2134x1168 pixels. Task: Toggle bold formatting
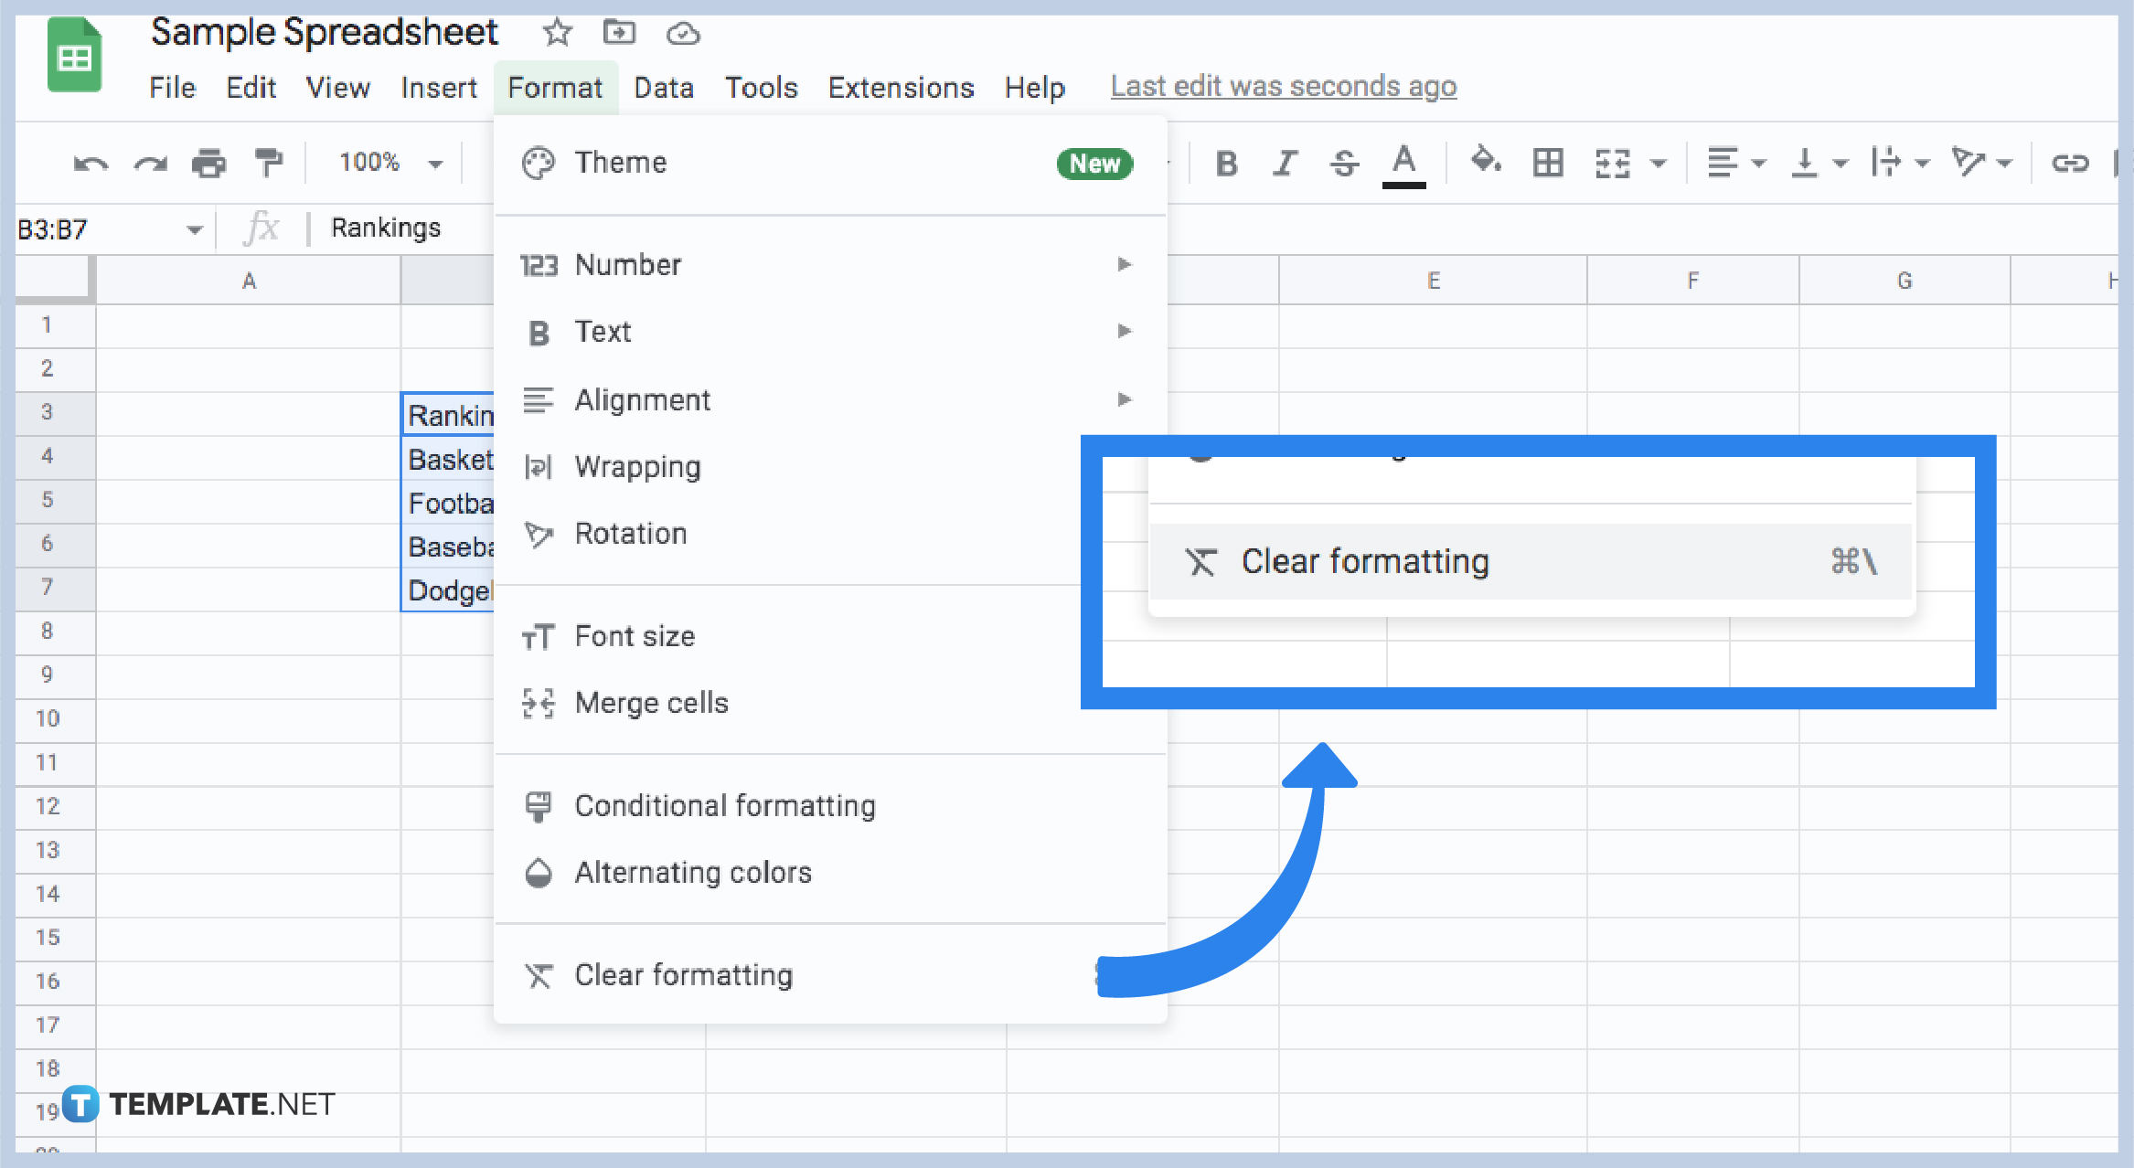click(x=1227, y=162)
